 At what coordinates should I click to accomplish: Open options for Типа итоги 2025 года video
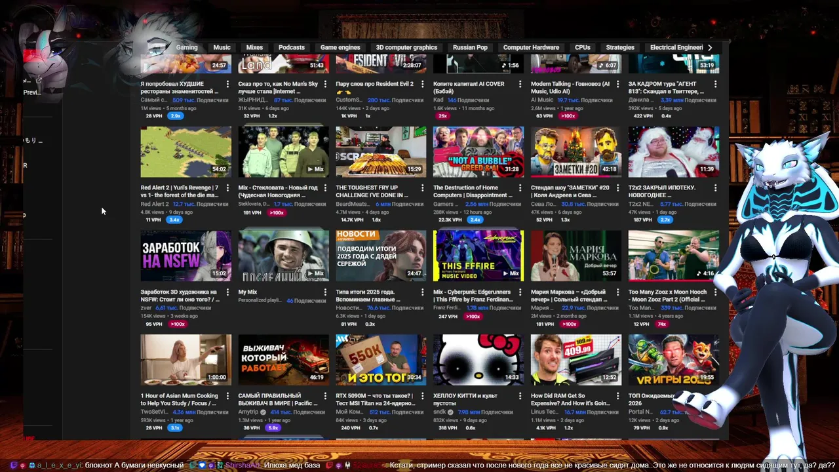coord(423,292)
